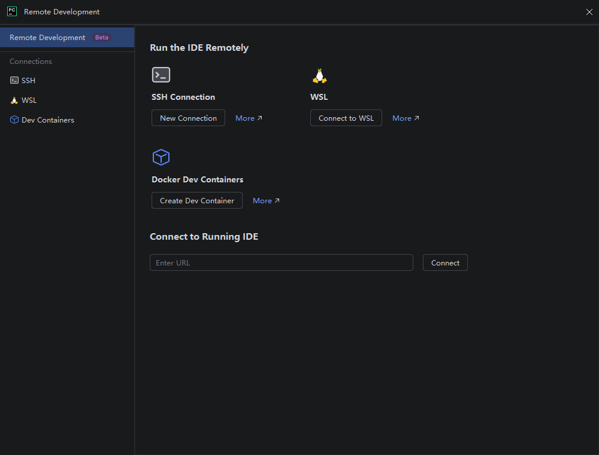This screenshot has height=455, width=599.
Task: Click the Connect button next to URL field
Action: tap(445, 263)
